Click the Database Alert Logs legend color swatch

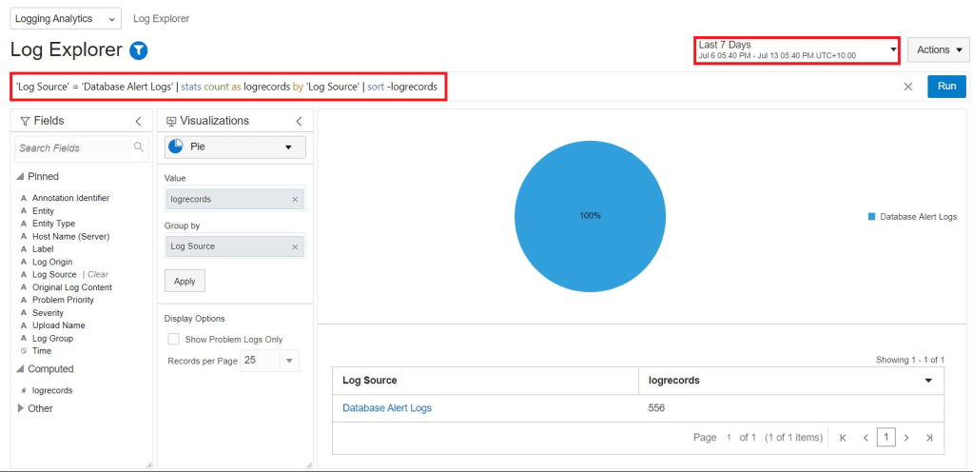point(871,217)
